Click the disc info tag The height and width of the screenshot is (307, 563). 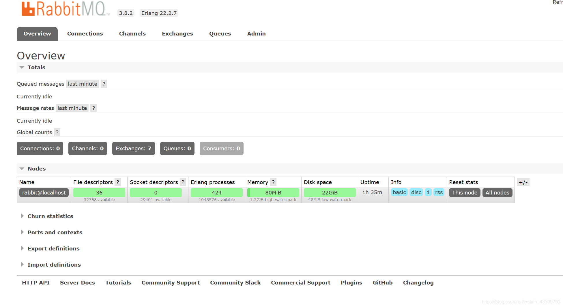(416, 192)
